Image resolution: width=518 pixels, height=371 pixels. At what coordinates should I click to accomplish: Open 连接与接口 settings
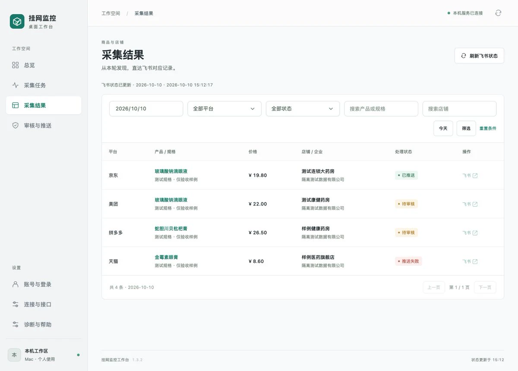coord(44,305)
